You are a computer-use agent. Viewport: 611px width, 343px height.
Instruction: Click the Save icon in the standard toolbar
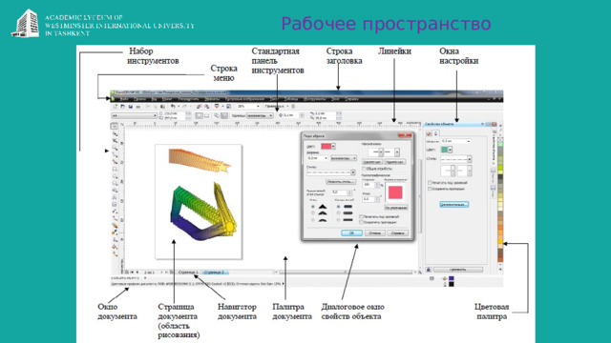pos(130,106)
